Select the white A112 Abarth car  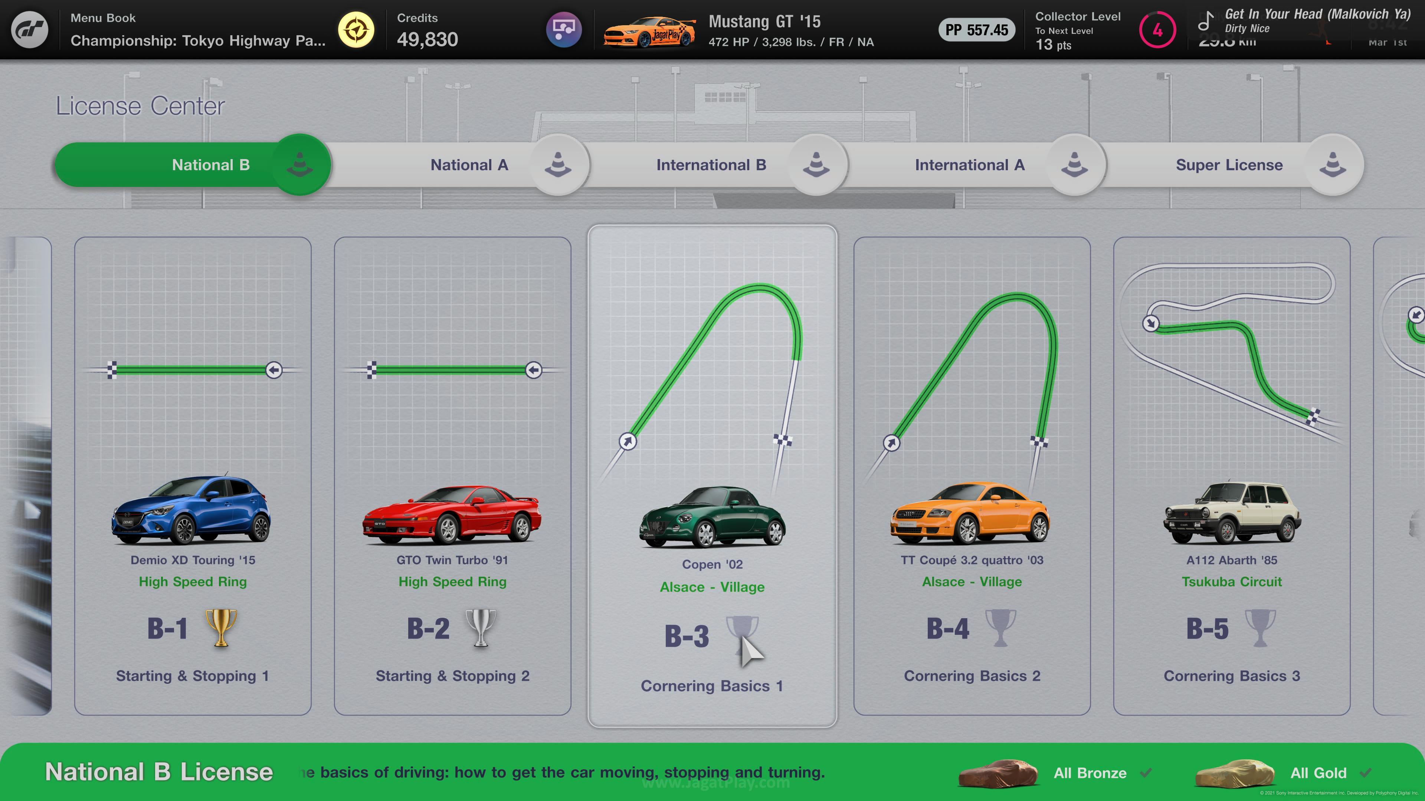click(1232, 512)
